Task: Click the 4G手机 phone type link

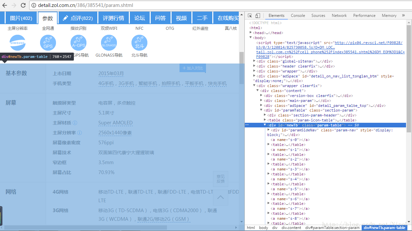Action: coord(106,83)
